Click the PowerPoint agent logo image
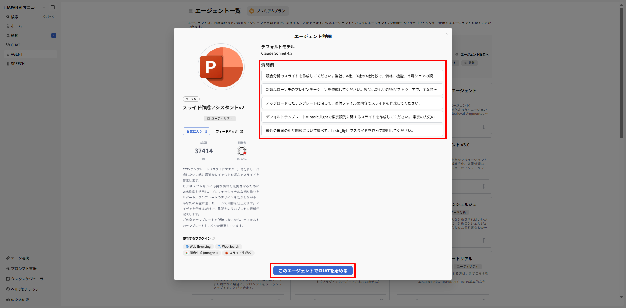The height and width of the screenshot is (308, 626). click(221, 67)
